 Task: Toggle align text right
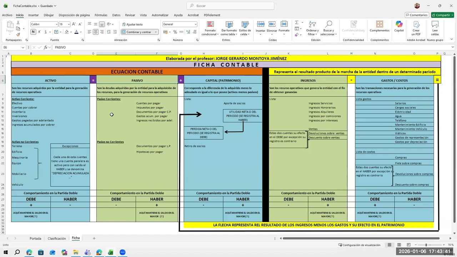coord(102,32)
